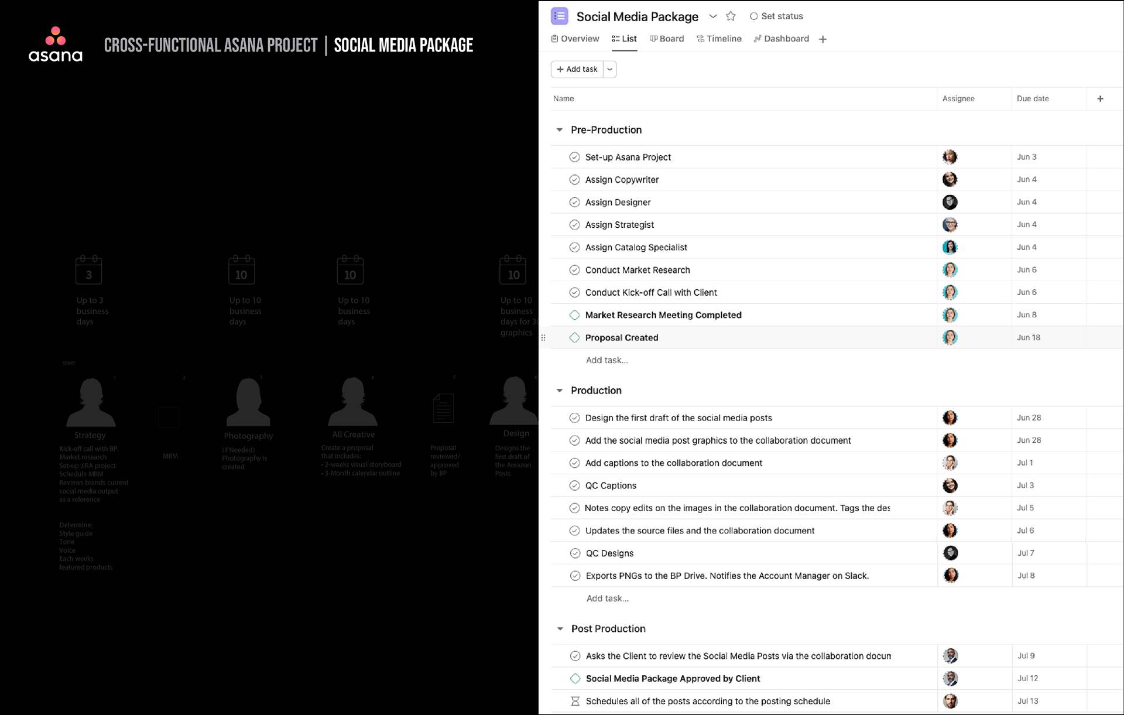This screenshot has width=1124, height=715.
Task: Click assignee avatar for Schedules all posts task
Action: pyautogui.click(x=950, y=701)
